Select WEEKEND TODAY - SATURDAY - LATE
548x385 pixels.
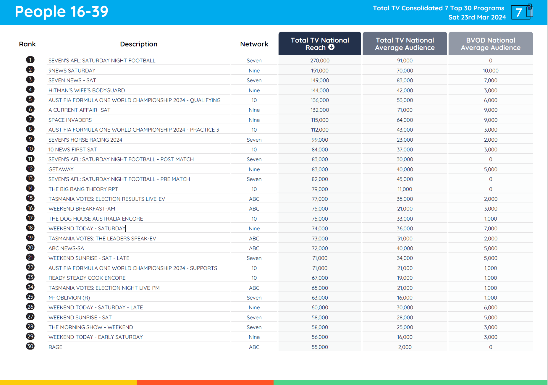[96, 308]
